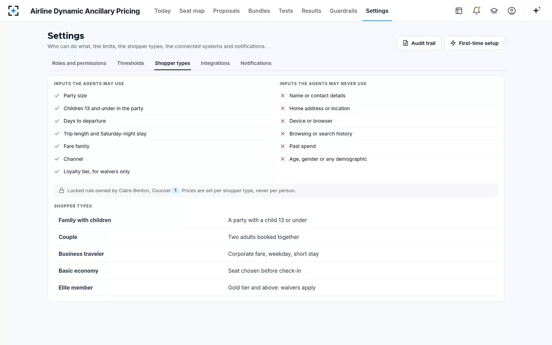Click 'Loyalty tier, for waivers only'
This screenshot has width=552, height=345.
97,172
